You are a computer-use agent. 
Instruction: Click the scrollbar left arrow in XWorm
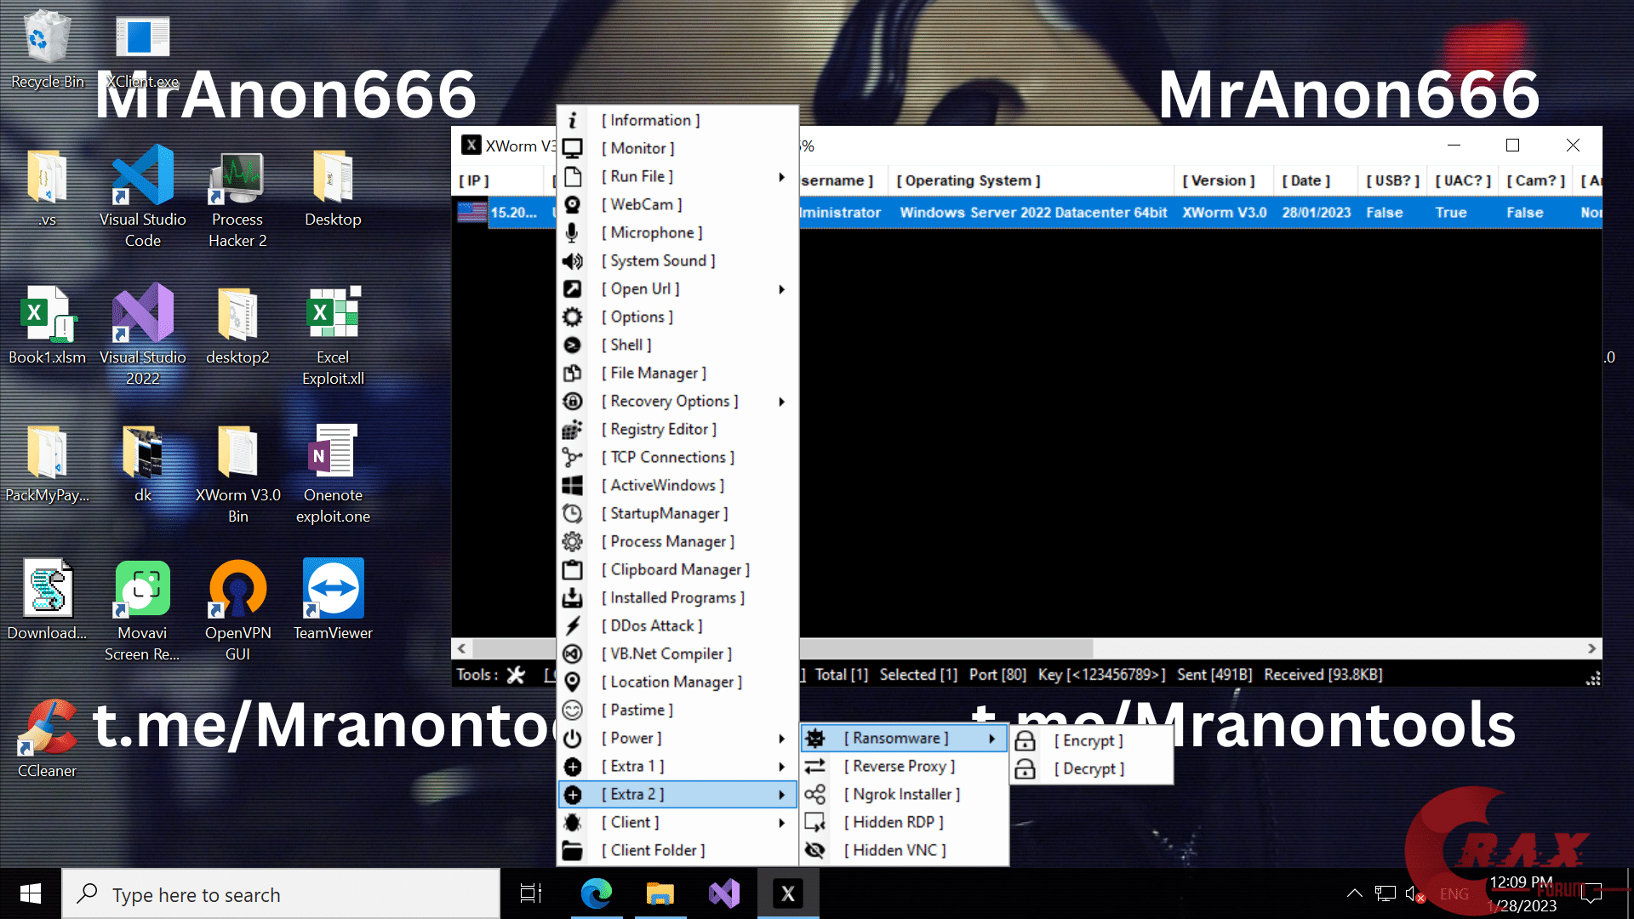462,648
